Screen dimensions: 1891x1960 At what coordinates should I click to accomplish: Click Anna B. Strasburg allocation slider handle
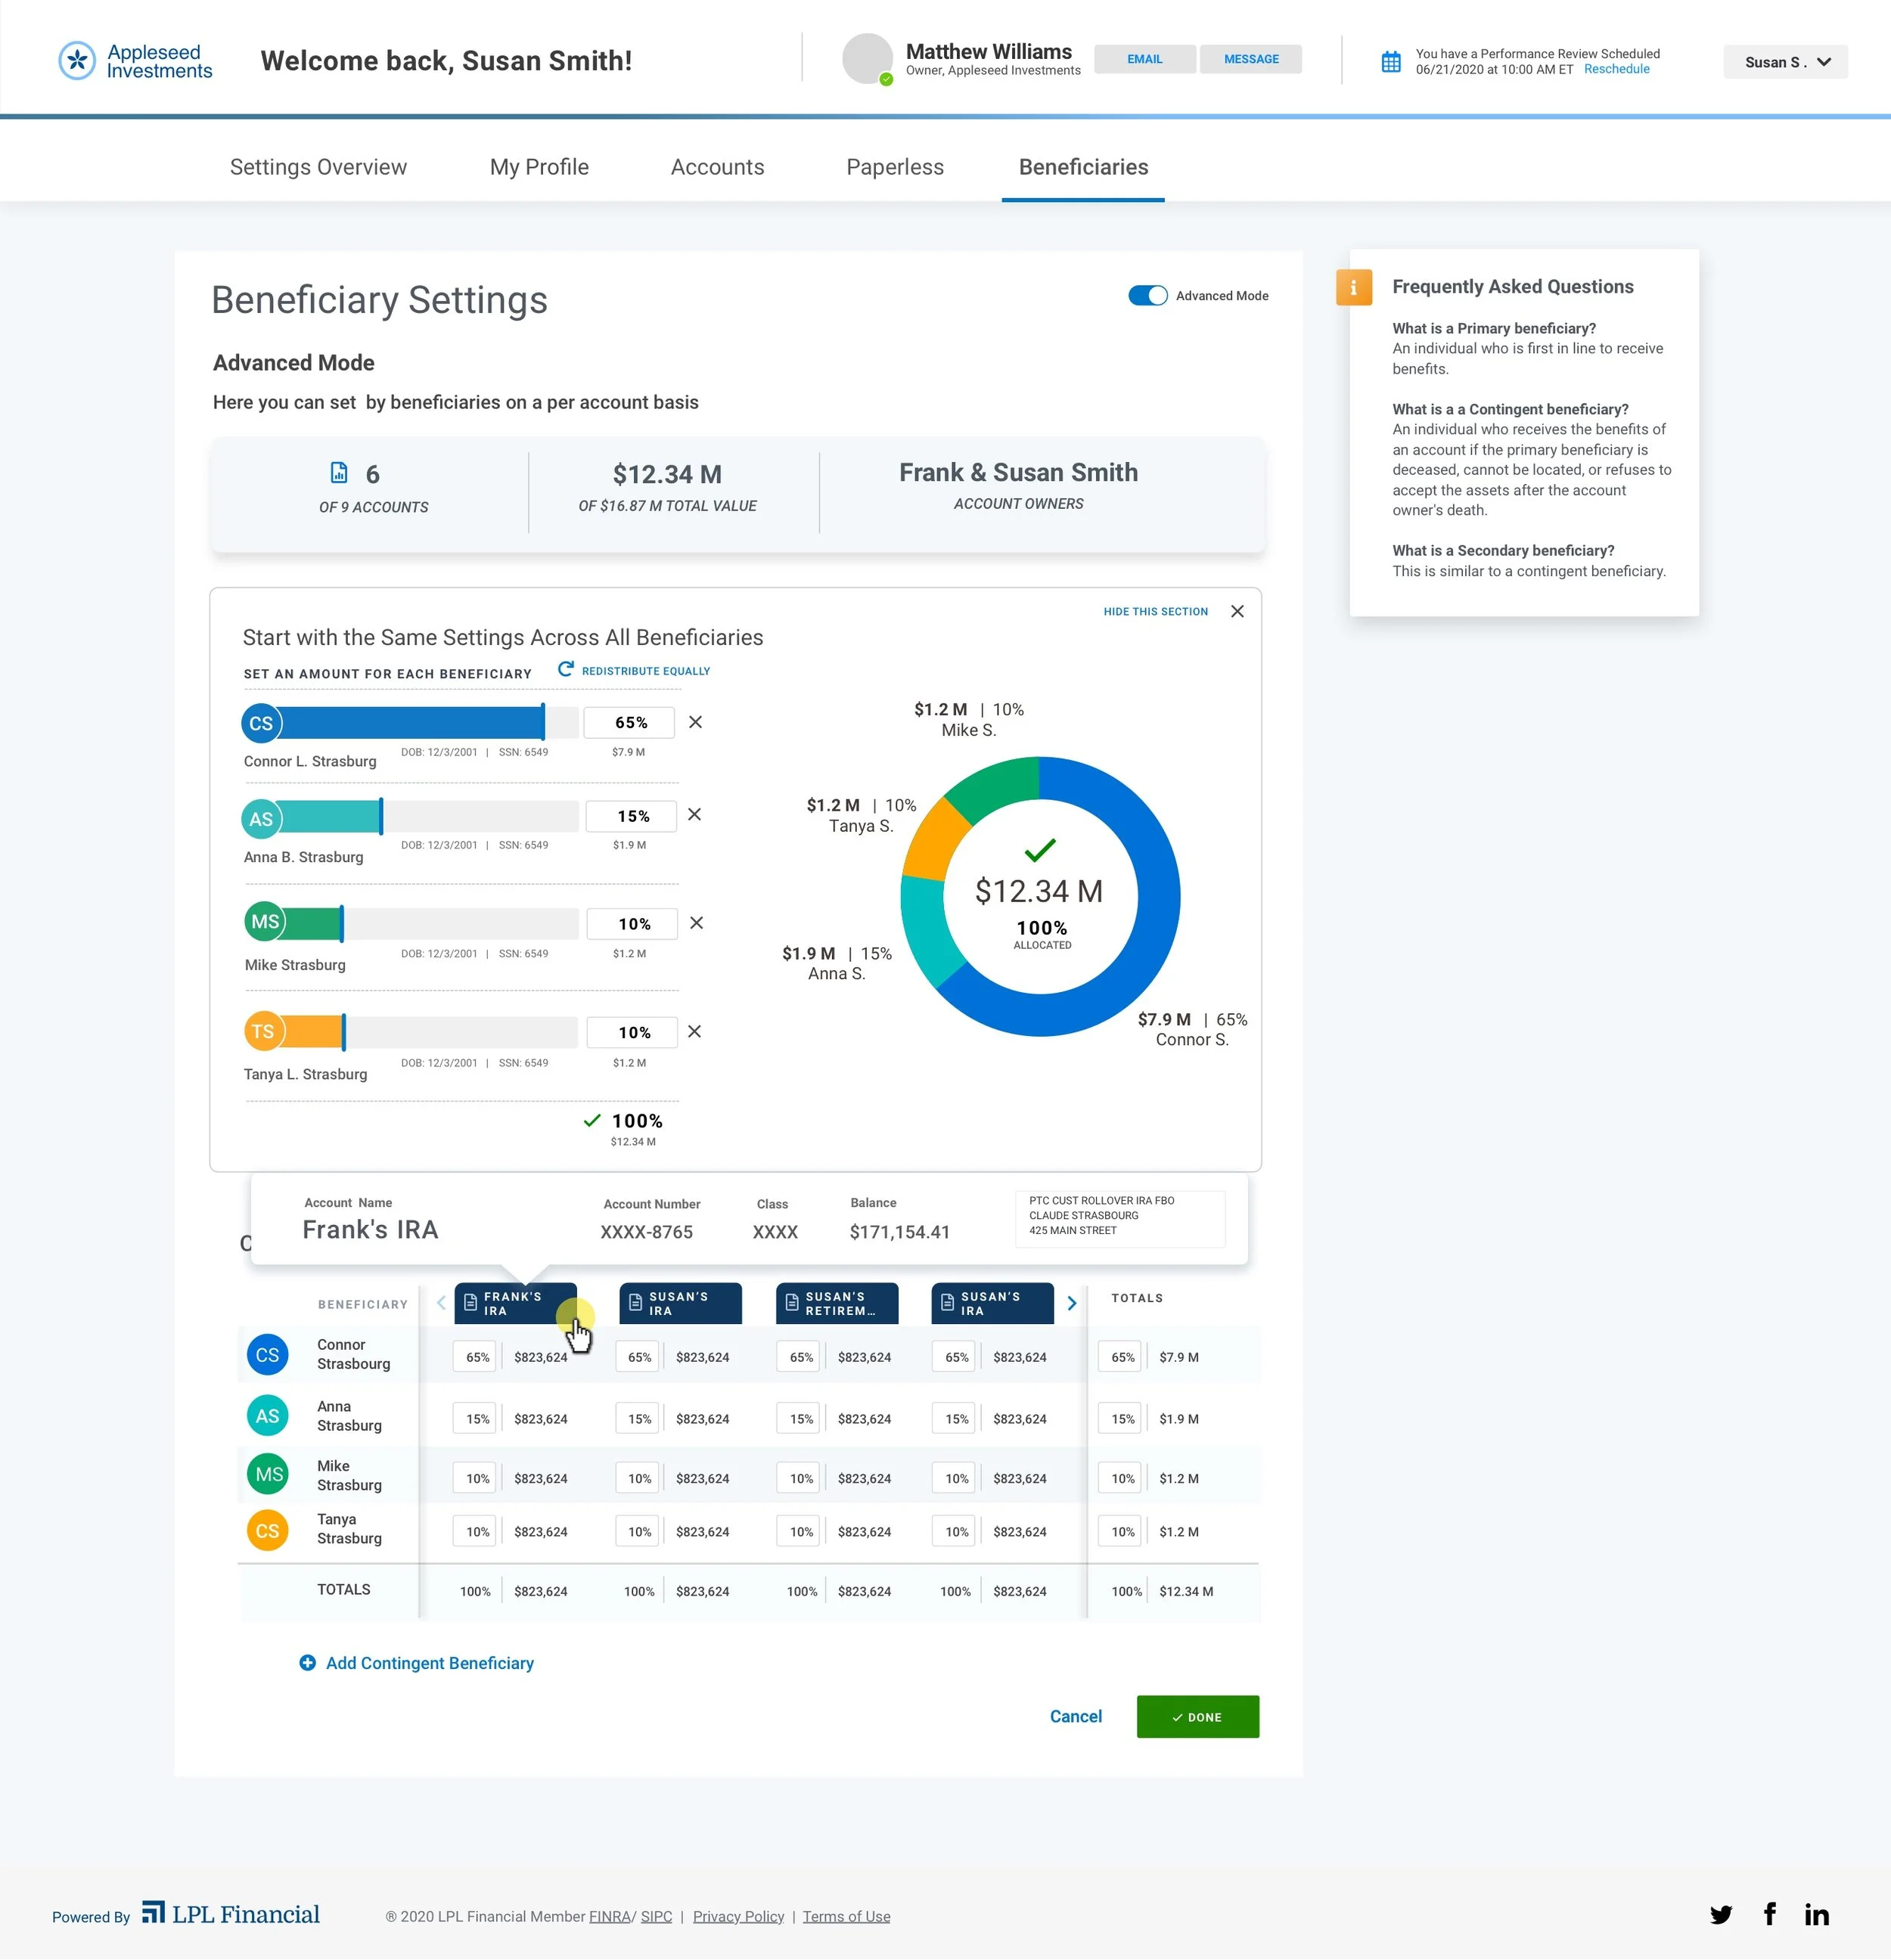point(381,817)
